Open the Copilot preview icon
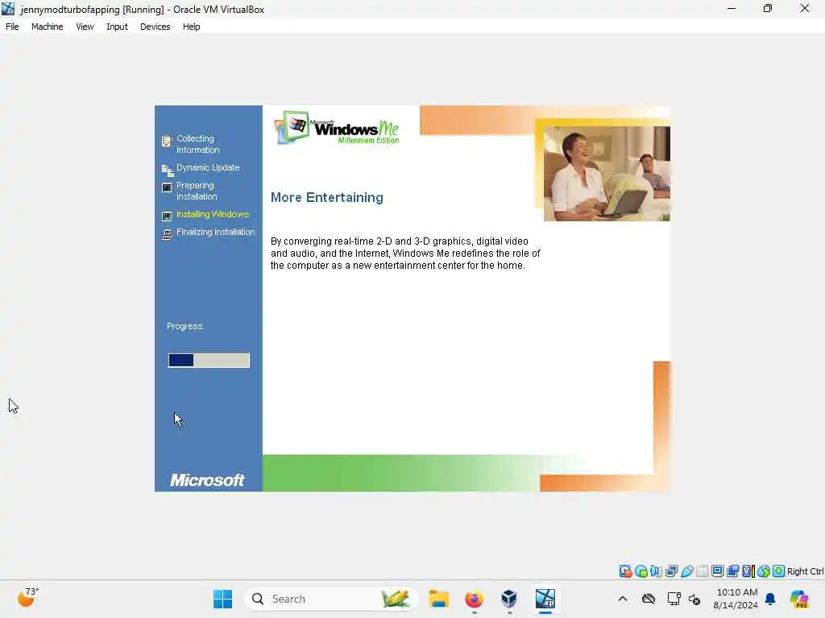The width and height of the screenshot is (825, 618). [x=799, y=599]
